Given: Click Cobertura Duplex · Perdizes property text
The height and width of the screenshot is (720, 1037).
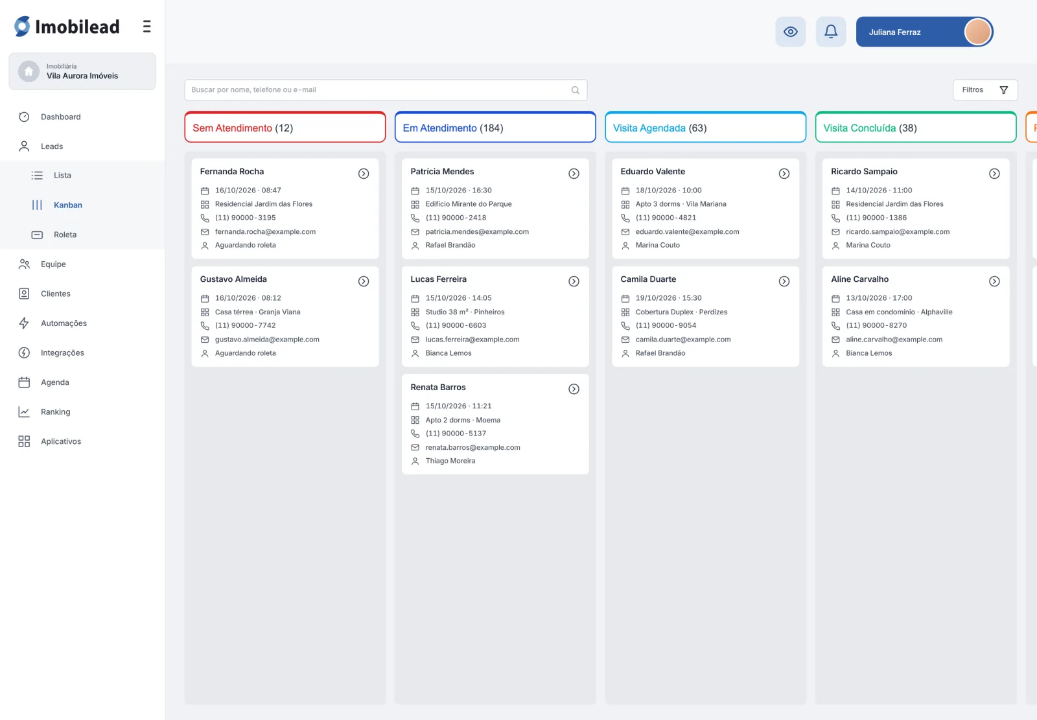Looking at the screenshot, I should point(681,312).
